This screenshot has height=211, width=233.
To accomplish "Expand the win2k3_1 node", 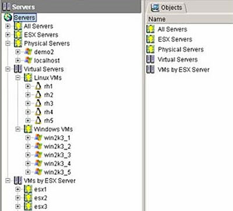I will (x=28, y=138).
